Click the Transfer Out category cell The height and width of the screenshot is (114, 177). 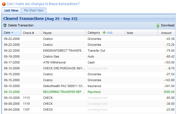(96, 51)
